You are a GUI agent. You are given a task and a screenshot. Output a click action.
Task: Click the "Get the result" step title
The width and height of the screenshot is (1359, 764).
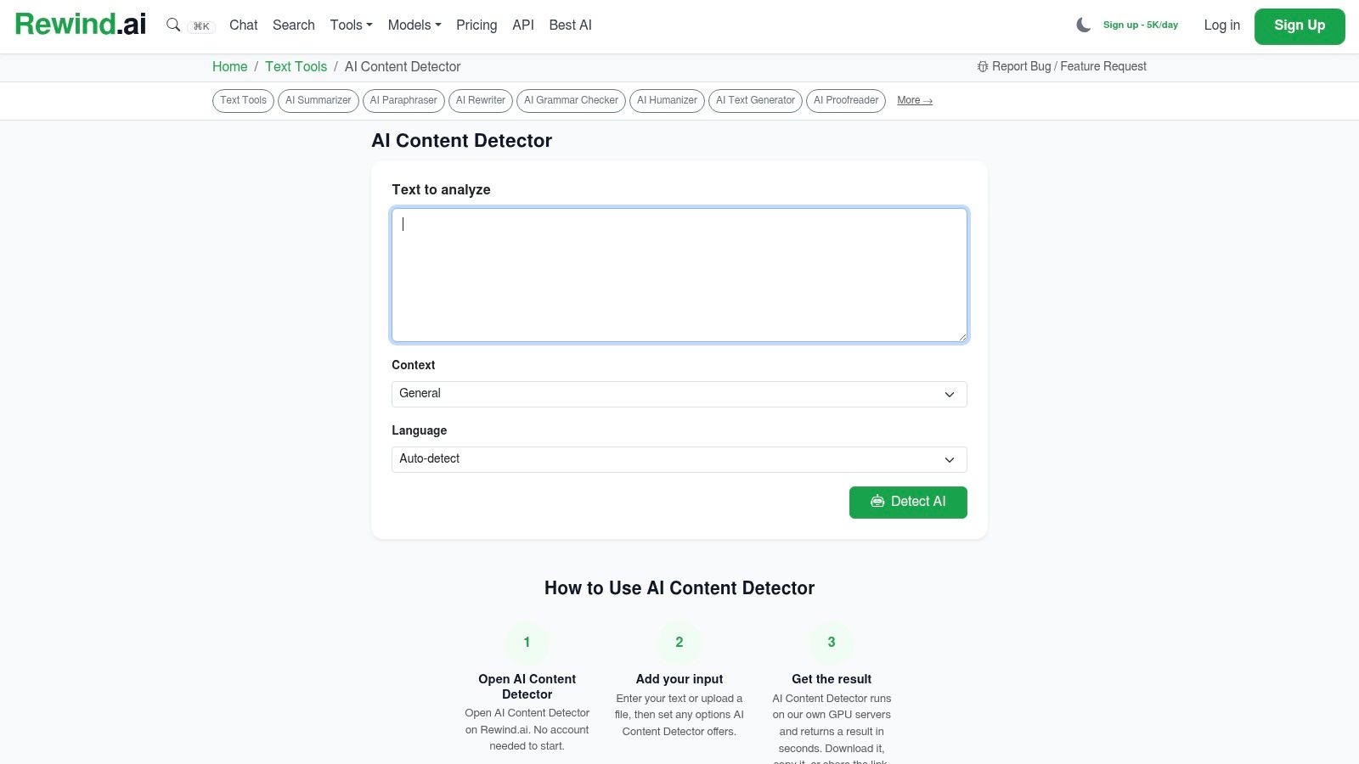[832, 679]
